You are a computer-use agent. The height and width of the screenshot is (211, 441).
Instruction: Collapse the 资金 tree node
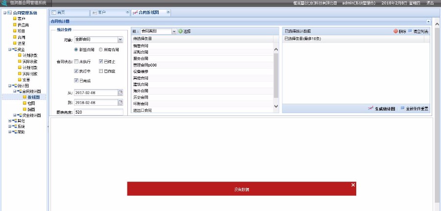10,49
